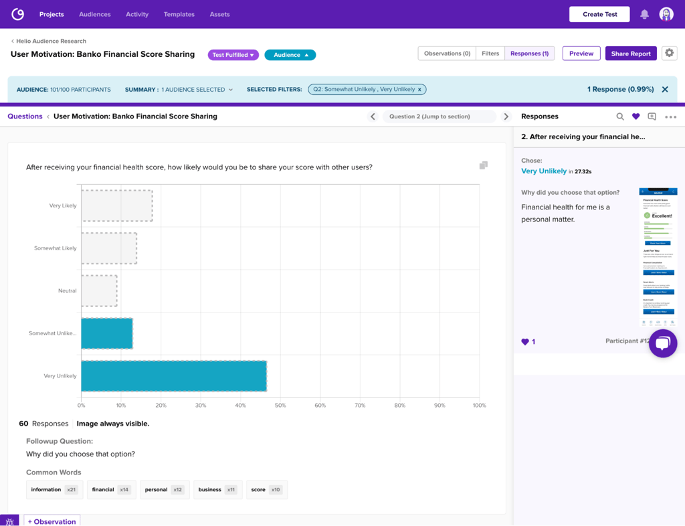Open the Test Fulfilled dropdown
The image size is (685, 526).
[233, 55]
